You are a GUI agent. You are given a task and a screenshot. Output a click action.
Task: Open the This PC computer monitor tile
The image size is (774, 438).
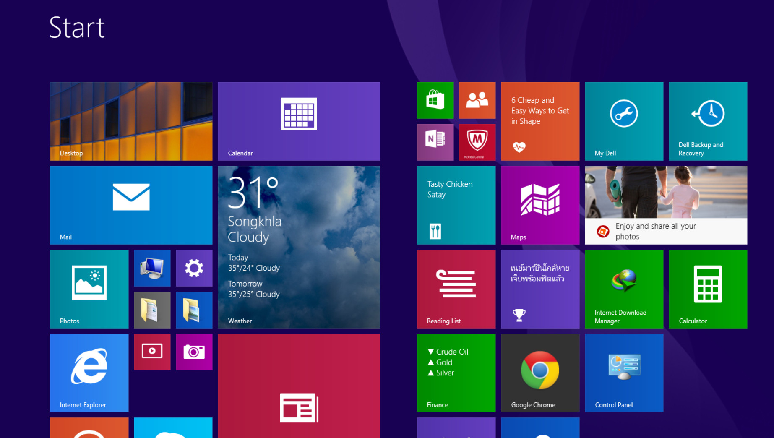click(152, 268)
